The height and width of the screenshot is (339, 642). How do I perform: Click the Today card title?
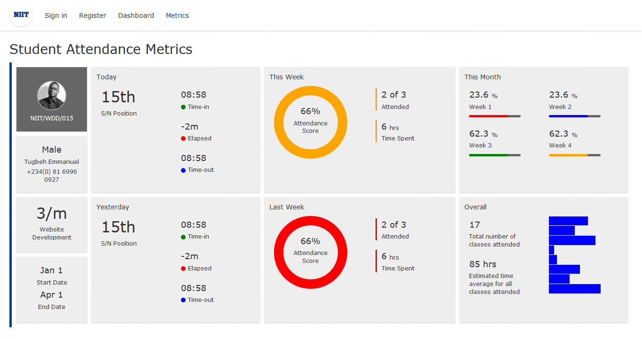point(106,77)
